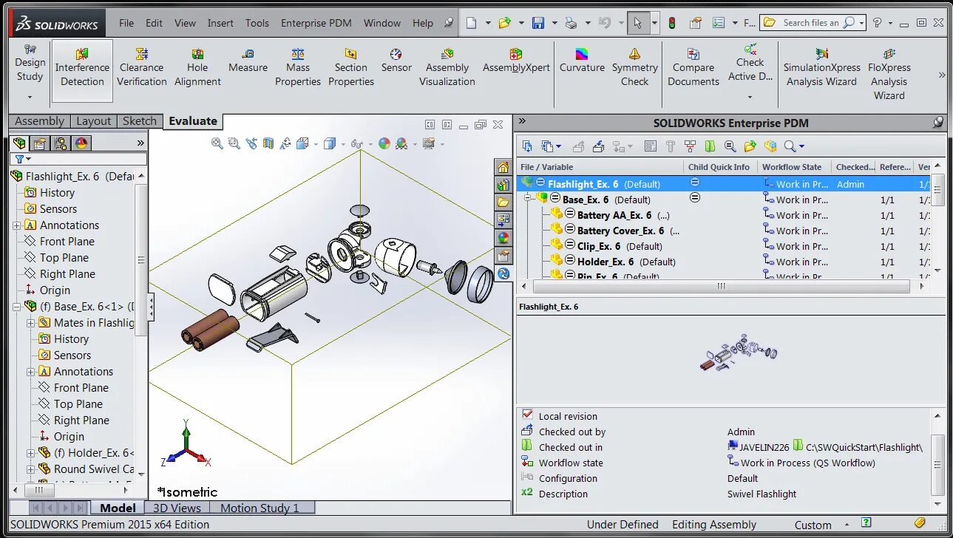Open the Check Active Document dropdown

[x=750, y=97]
